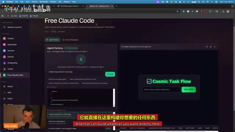The width and height of the screenshot is (235, 132).
Task: Click the green Build button
Action: pos(110,74)
